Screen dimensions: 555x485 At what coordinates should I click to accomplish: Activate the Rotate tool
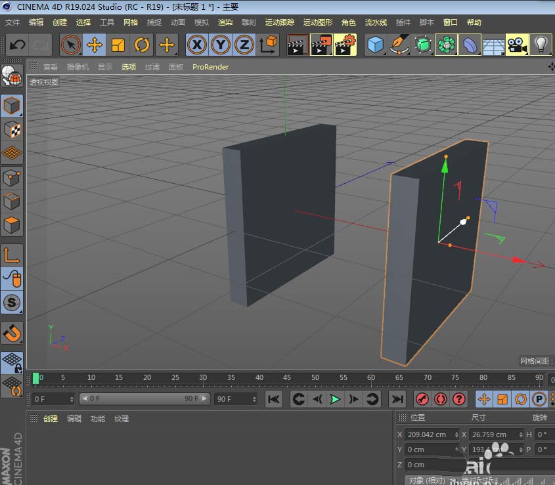tap(143, 45)
